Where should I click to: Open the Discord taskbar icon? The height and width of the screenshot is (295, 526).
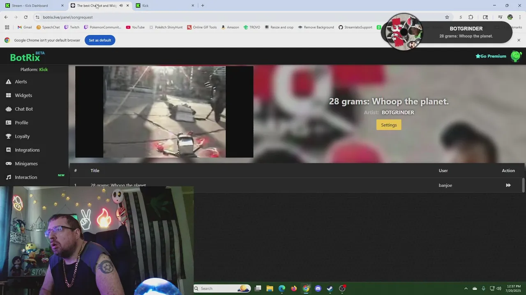click(318, 288)
